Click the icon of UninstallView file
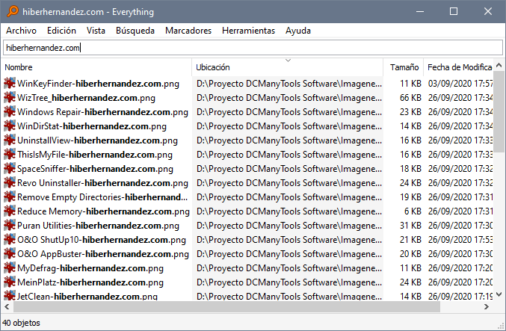Screen dimensions: 506x331 tap(10, 140)
